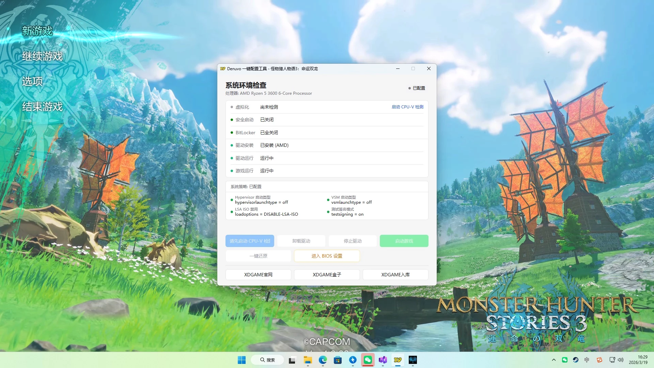Open Visual Studio from the taskbar
This screenshot has width=654, height=368.
(x=383, y=360)
